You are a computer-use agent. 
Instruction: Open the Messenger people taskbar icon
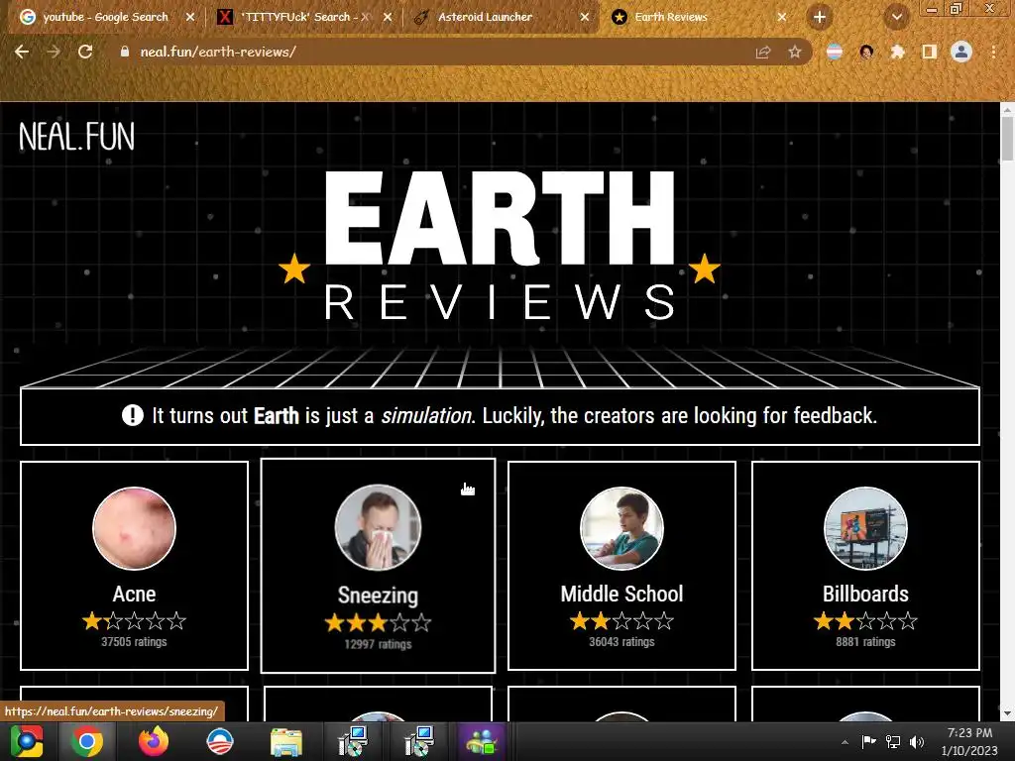(480, 741)
